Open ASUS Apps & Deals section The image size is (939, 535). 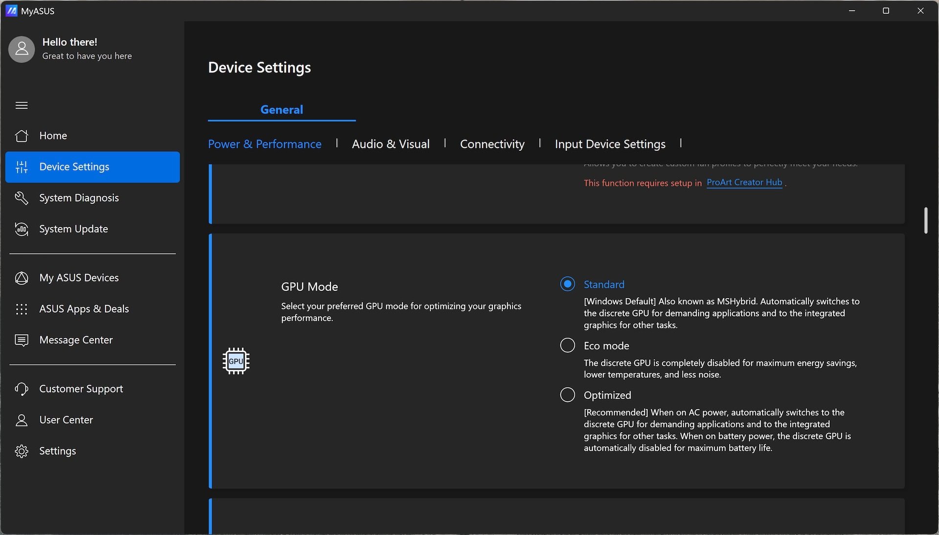[84, 308]
